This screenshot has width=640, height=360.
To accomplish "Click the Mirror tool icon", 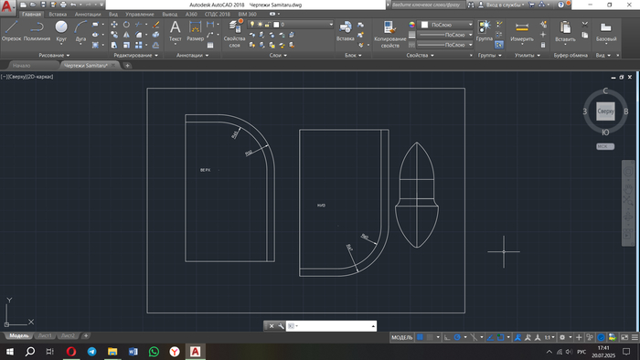I will (x=126, y=35).
